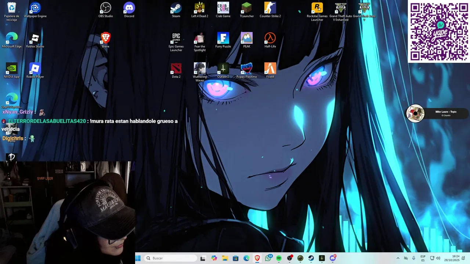This screenshot has height=264, width=470.
Task: Select the Discord desktop shortcut
Action: pos(129,10)
